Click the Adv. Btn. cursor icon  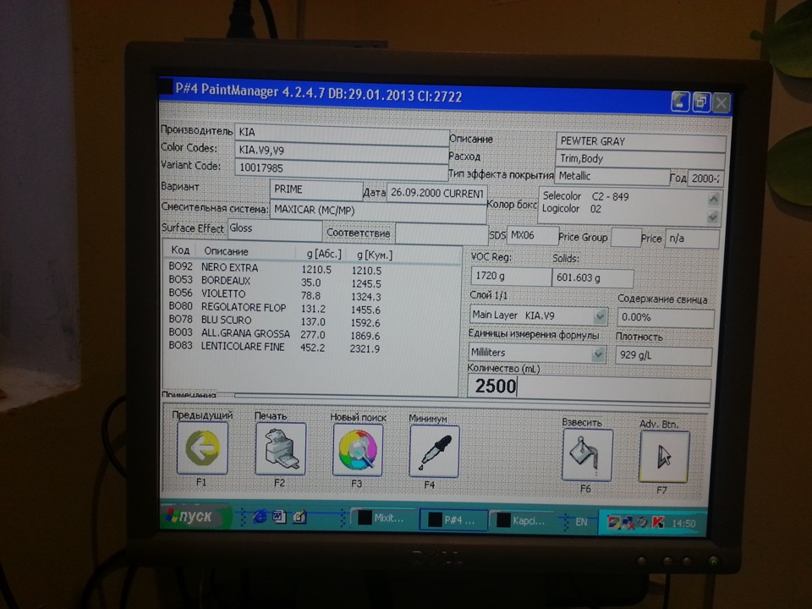[x=664, y=458]
